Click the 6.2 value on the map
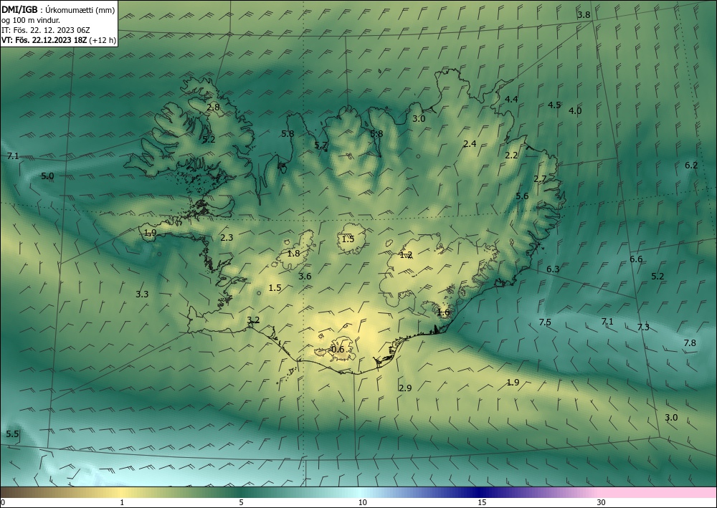 tap(691, 166)
